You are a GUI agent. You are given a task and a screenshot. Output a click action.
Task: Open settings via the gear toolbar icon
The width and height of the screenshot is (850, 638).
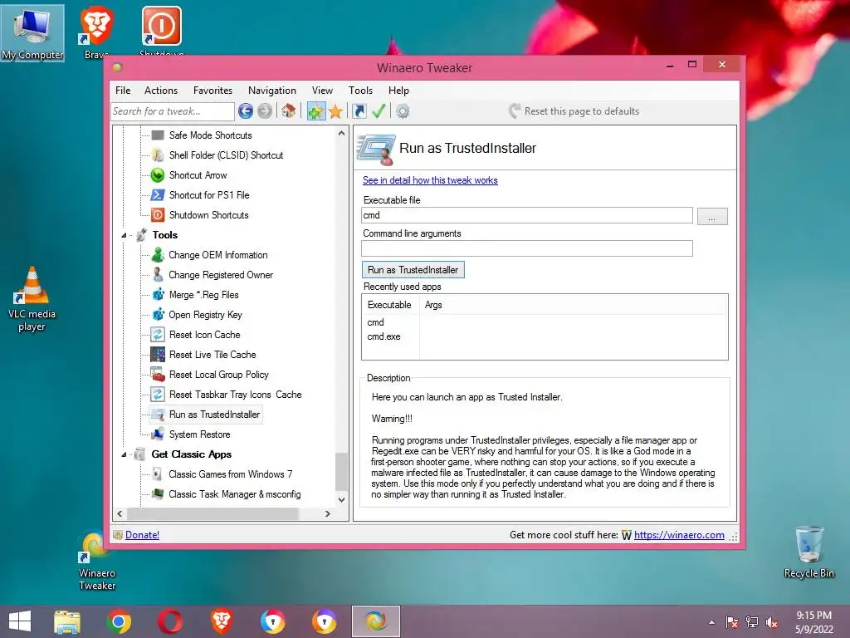click(403, 111)
